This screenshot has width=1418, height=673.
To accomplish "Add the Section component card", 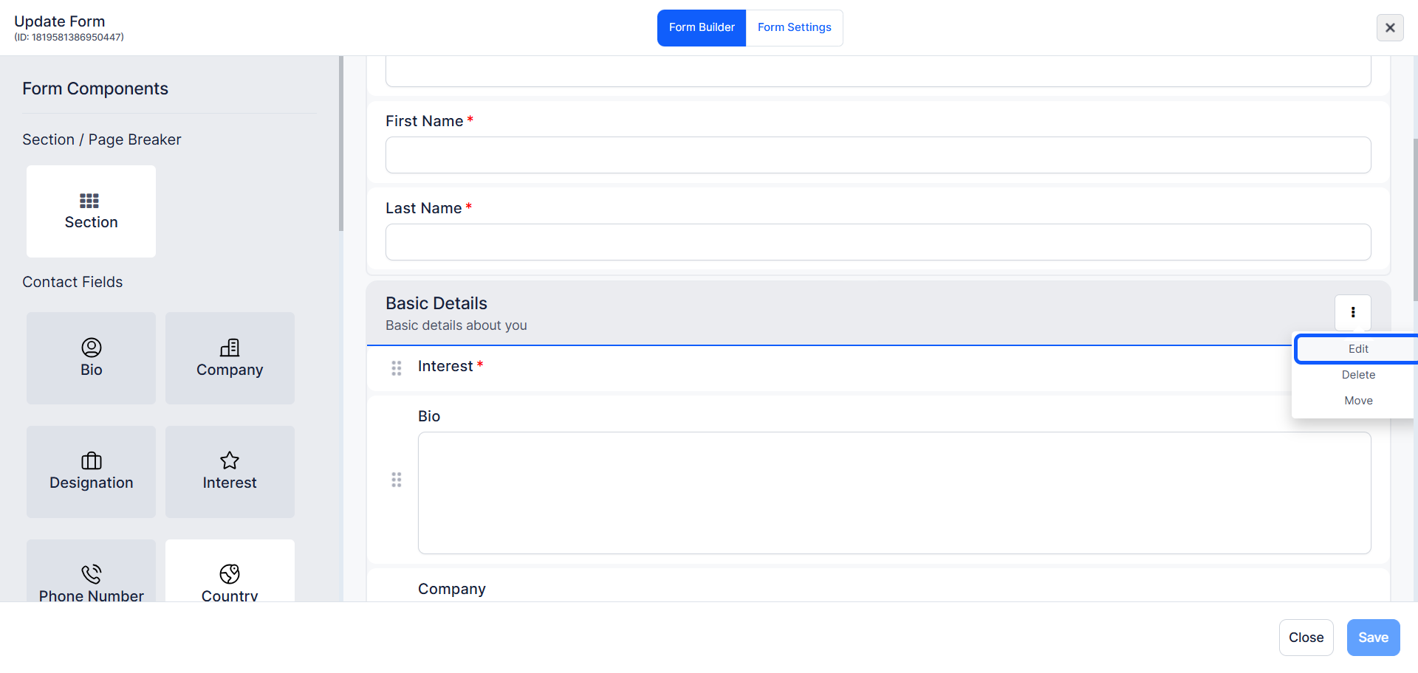I will 91,211.
